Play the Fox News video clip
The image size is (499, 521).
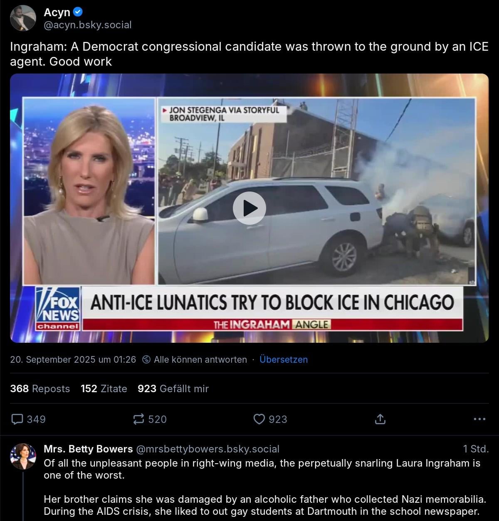tap(249, 208)
